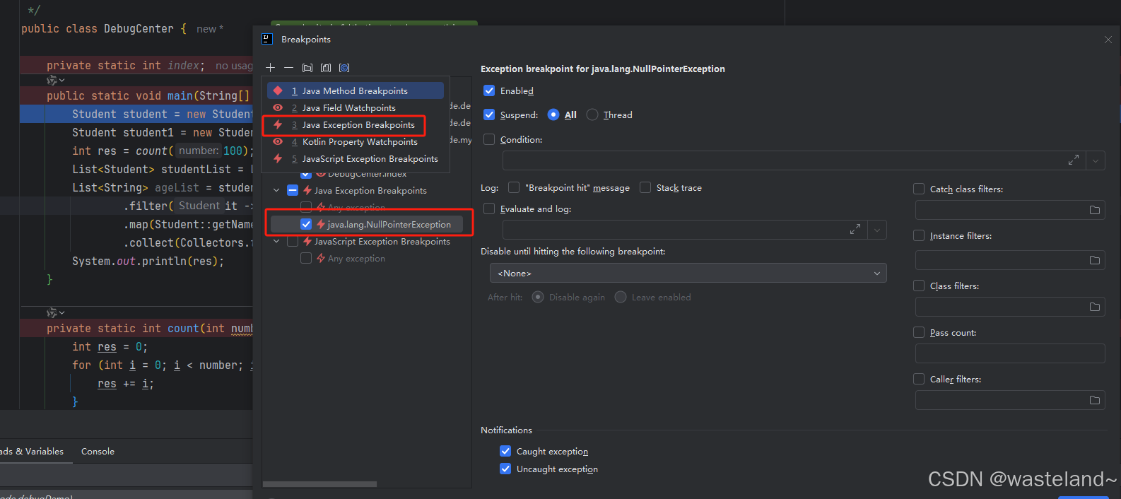Expand the Condition editor icon
The height and width of the screenshot is (499, 1121).
(x=1074, y=160)
